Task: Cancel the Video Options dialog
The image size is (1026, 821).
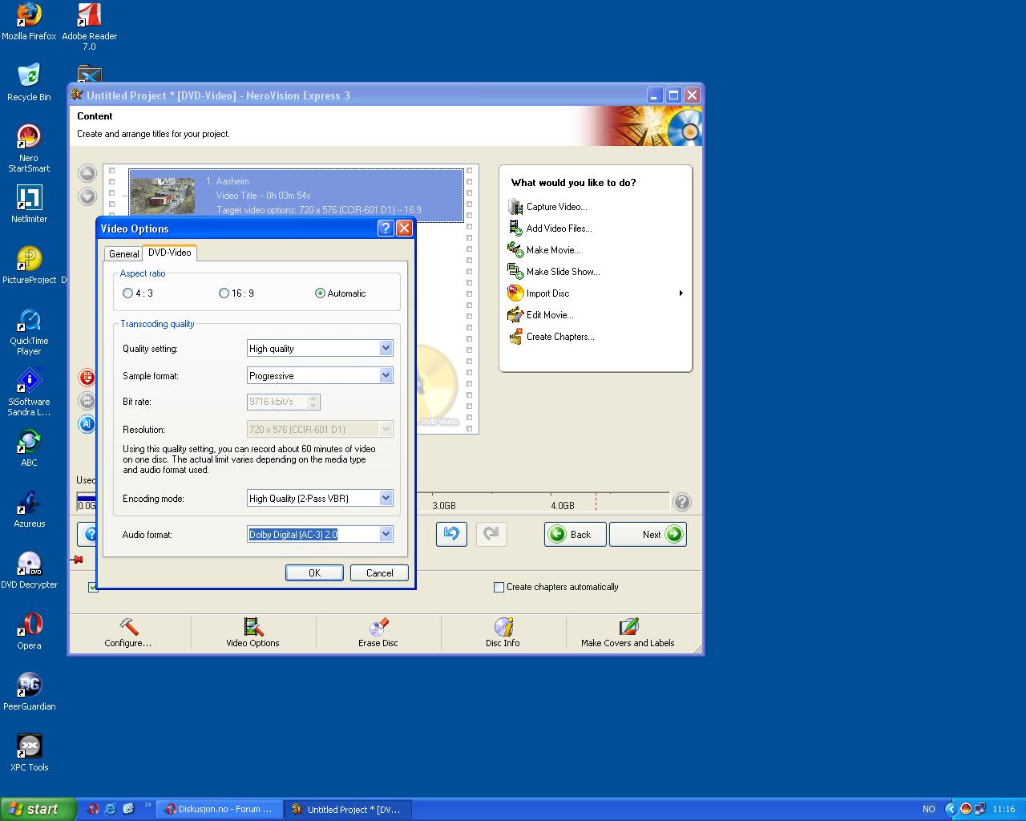Action: (379, 572)
